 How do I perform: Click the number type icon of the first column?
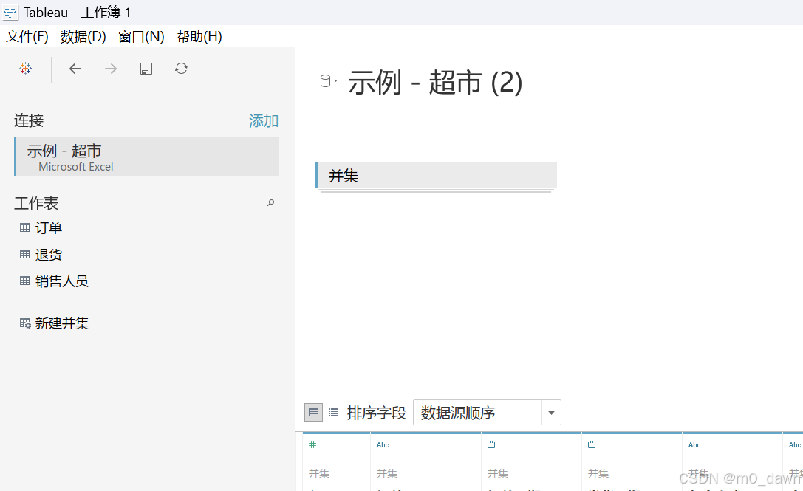click(312, 444)
